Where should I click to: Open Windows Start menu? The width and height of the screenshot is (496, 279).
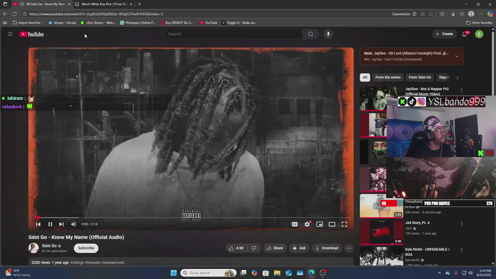pyautogui.click(x=174, y=273)
